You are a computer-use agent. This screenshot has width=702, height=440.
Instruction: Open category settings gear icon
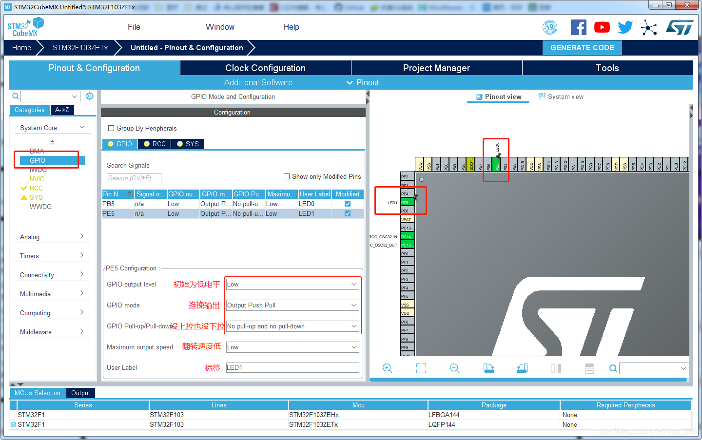(90, 96)
